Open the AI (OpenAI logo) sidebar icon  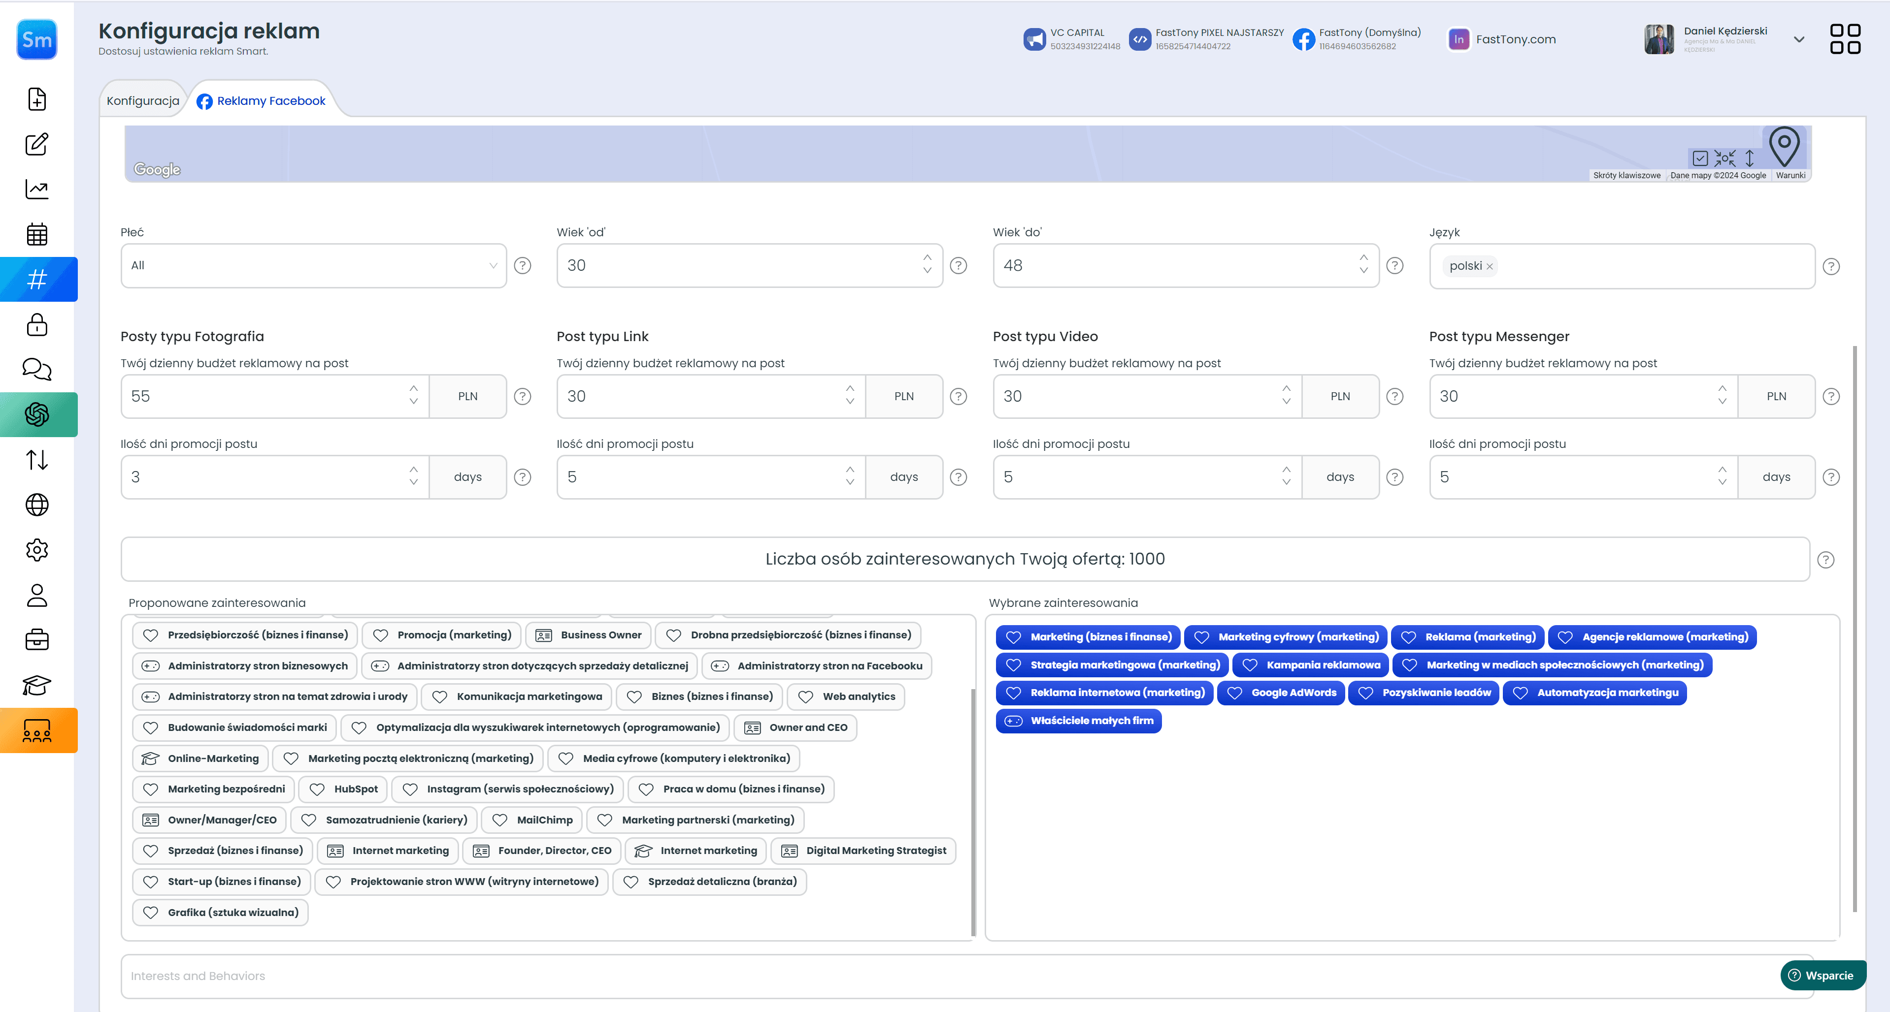click(37, 415)
